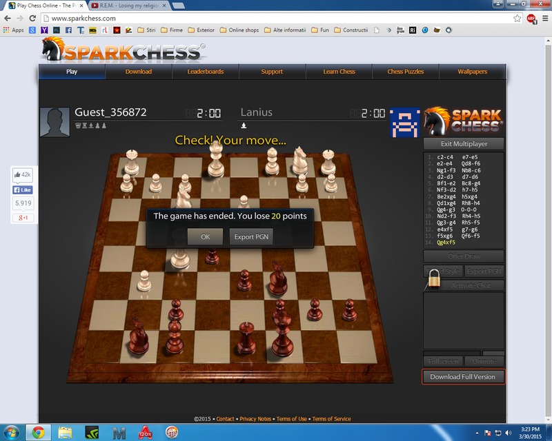Open the Chrome hamburger menu
The height and width of the screenshot is (441, 552).
coord(545,19)
